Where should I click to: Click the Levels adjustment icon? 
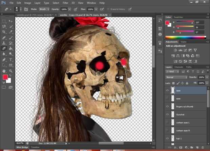(x=180, y=50)
